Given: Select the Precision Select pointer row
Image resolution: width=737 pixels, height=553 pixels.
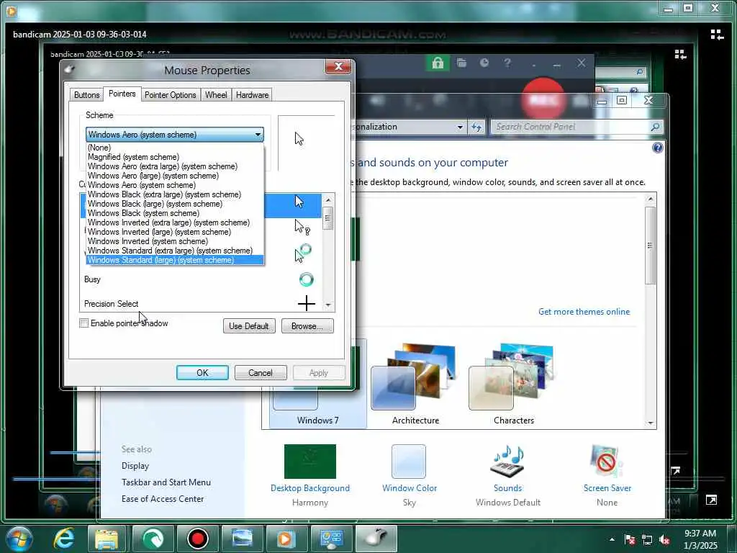Looking at the screenshot, I should 201,303.
